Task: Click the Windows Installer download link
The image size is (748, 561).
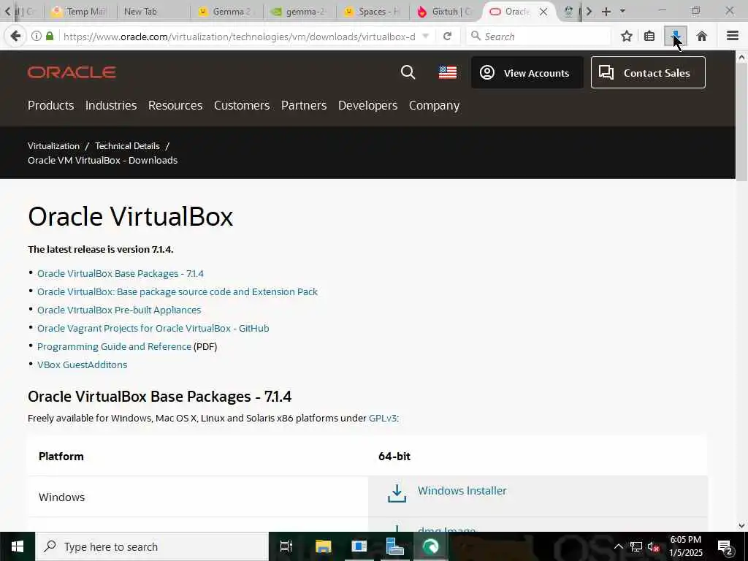Action: 462,490
